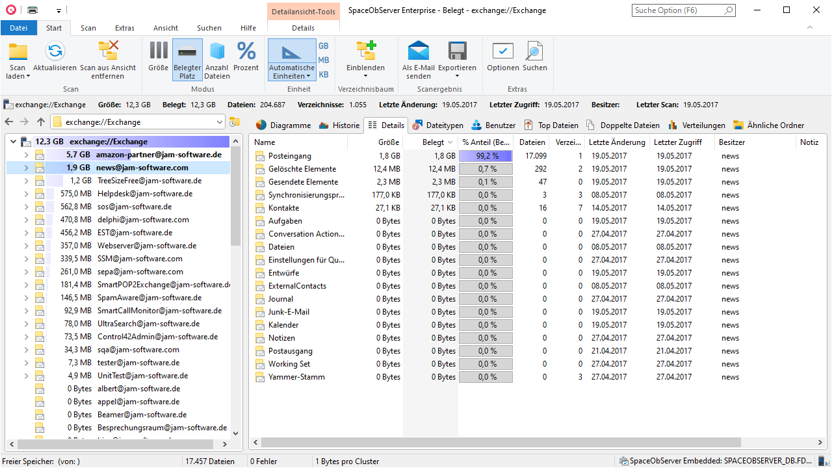Switch to the Diagramme view tab

coord(283,125)
